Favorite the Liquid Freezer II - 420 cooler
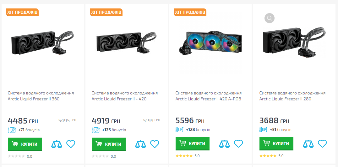The image size is (338, 167). point(155,144)
